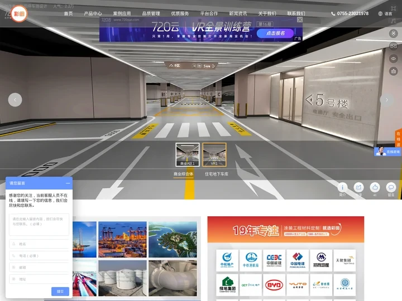Viewport: 402px width, 301px height.
Task: Select the 商业A区1 scene thumbnail
Action: click(188, 154)
